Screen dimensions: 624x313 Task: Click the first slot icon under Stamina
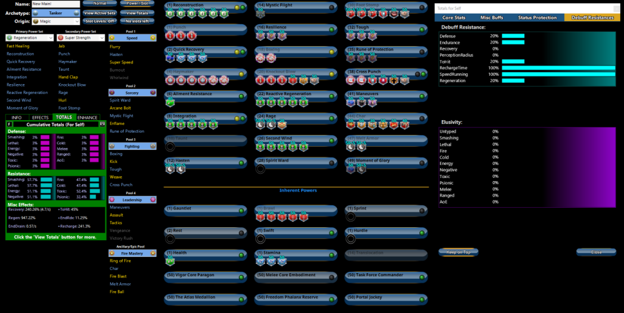coord(260,261)
